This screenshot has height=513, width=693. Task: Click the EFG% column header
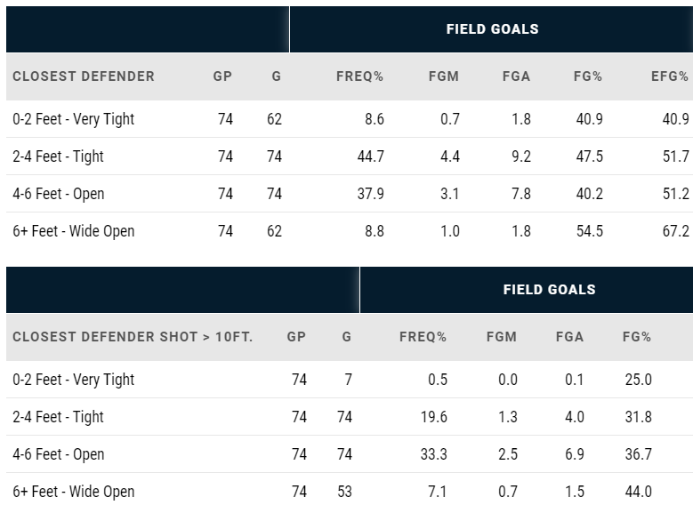[x=670, y=76]
